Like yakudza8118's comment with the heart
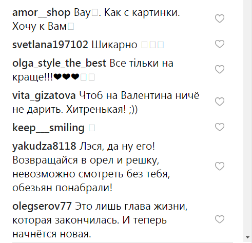Viewport: 252px width, 243px height. pyautogui.click(x=220, y=166)
